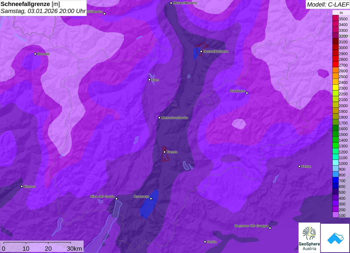Select the 1000 m cyan legend swatch

pos(335,163)
